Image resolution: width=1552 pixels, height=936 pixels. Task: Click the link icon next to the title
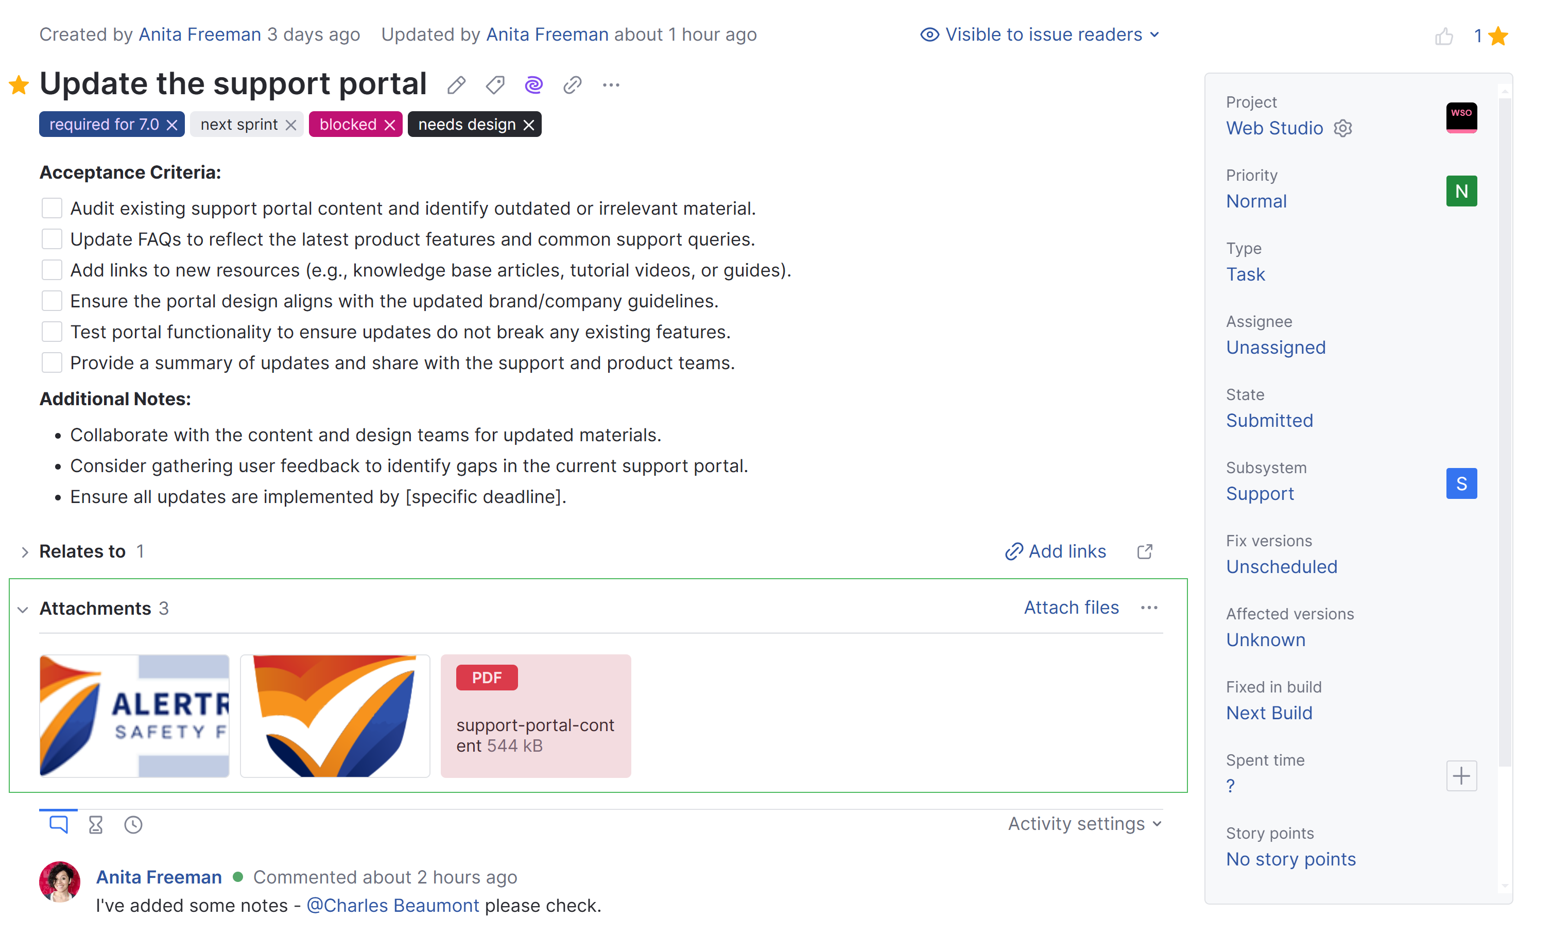tap(572, 85)
